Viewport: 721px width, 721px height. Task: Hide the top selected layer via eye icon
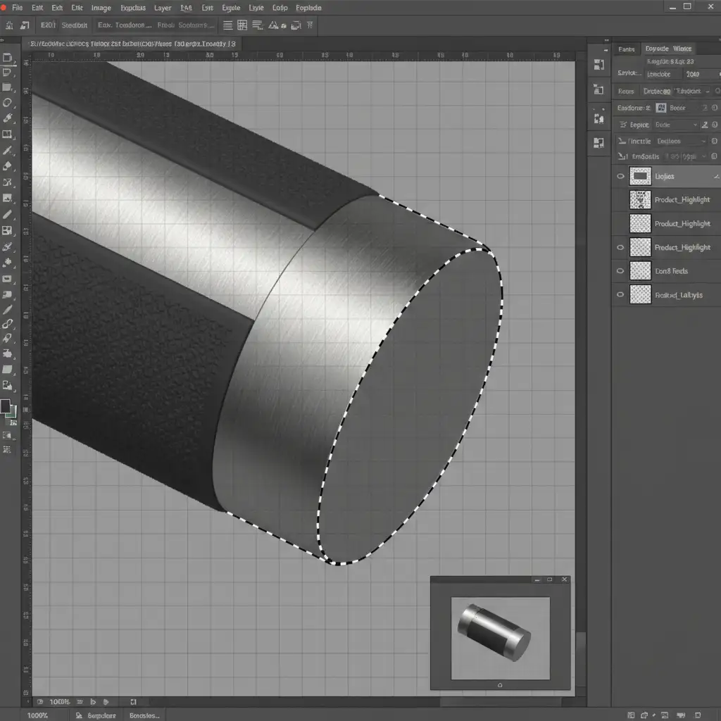(620, 177)
